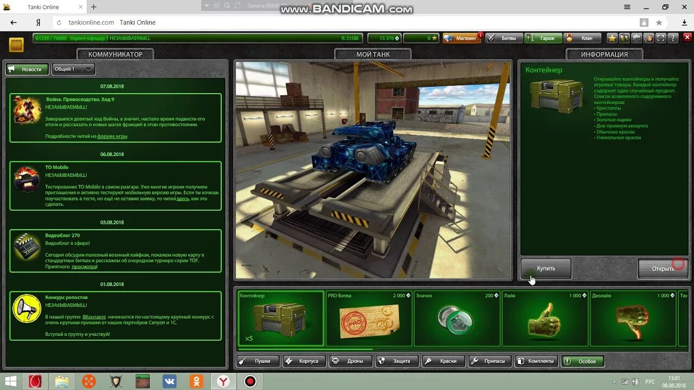Click the orange menu icon at top-left

click(x=16, y=45)
